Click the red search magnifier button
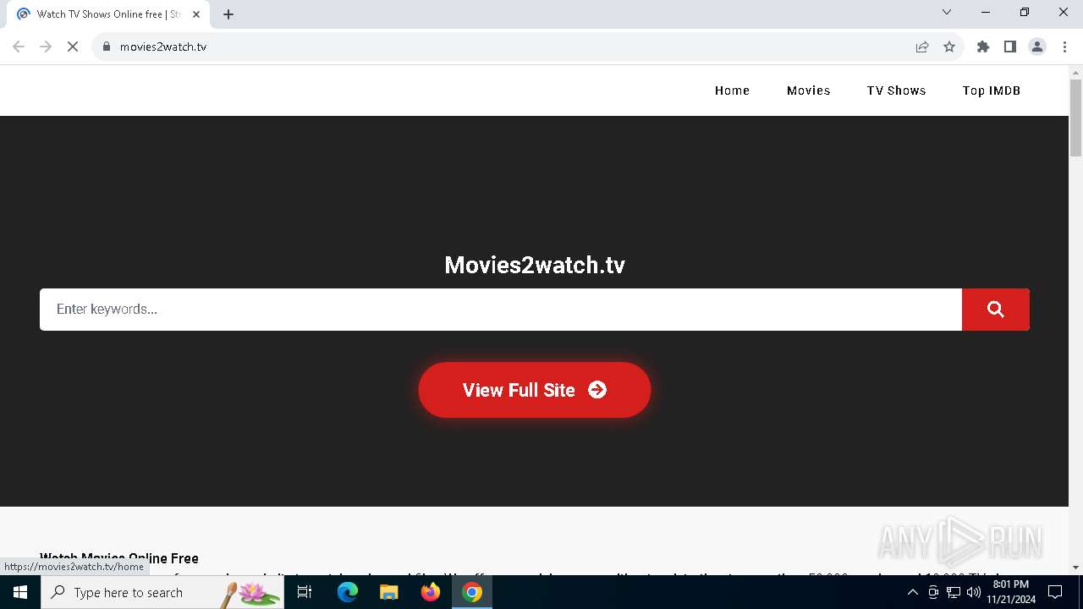The height and width of the screenshot is (609, 1083). click(995, 310)
